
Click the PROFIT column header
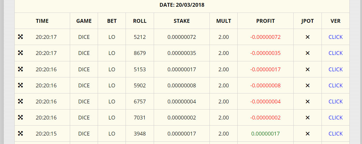tap(265, 21)
